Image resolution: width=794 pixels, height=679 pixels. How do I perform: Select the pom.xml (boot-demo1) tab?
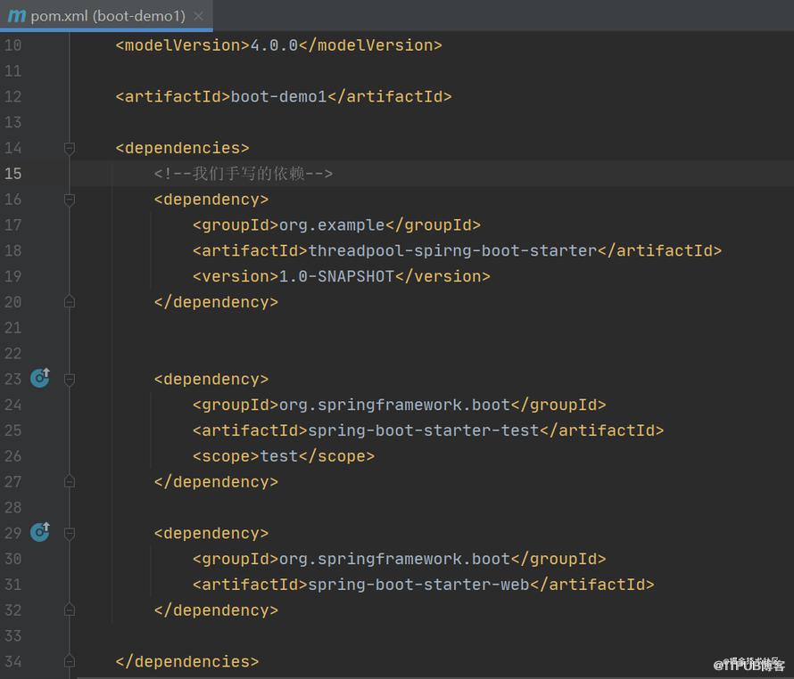[106, 16]
